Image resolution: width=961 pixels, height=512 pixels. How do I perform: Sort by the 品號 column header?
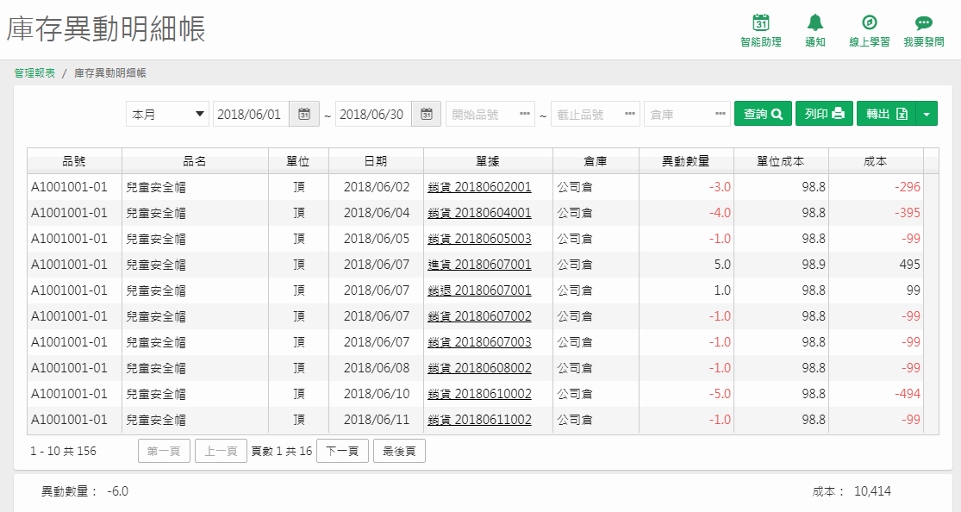74,161
